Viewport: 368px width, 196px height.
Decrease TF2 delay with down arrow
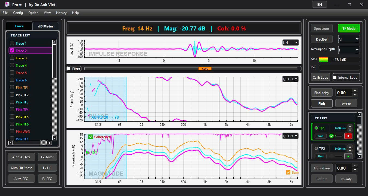350,151
